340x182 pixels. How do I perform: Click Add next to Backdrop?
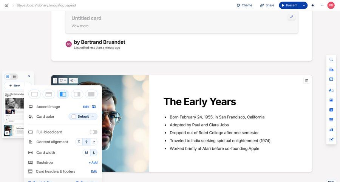[93, 162]
